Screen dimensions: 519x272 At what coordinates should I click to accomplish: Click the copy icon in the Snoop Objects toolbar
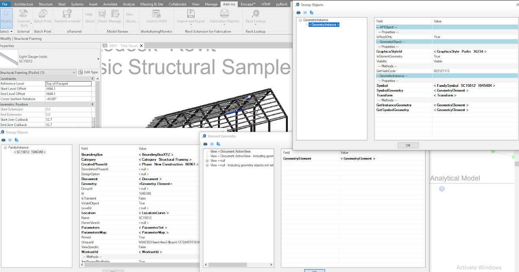pyautogui.click(x=311, y=12)
